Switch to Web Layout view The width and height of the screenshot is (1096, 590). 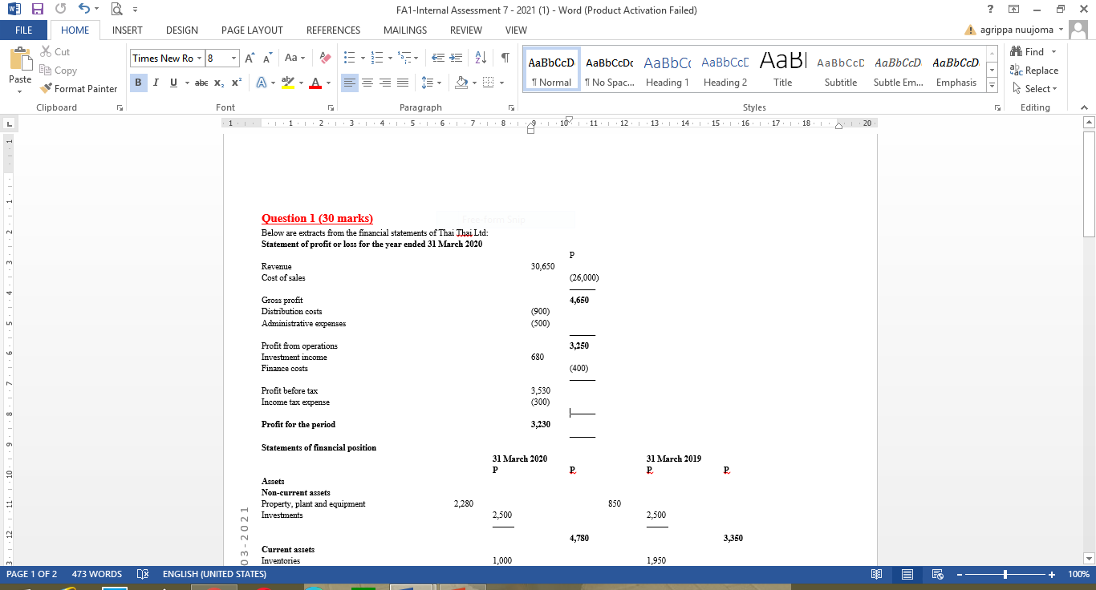936,574
